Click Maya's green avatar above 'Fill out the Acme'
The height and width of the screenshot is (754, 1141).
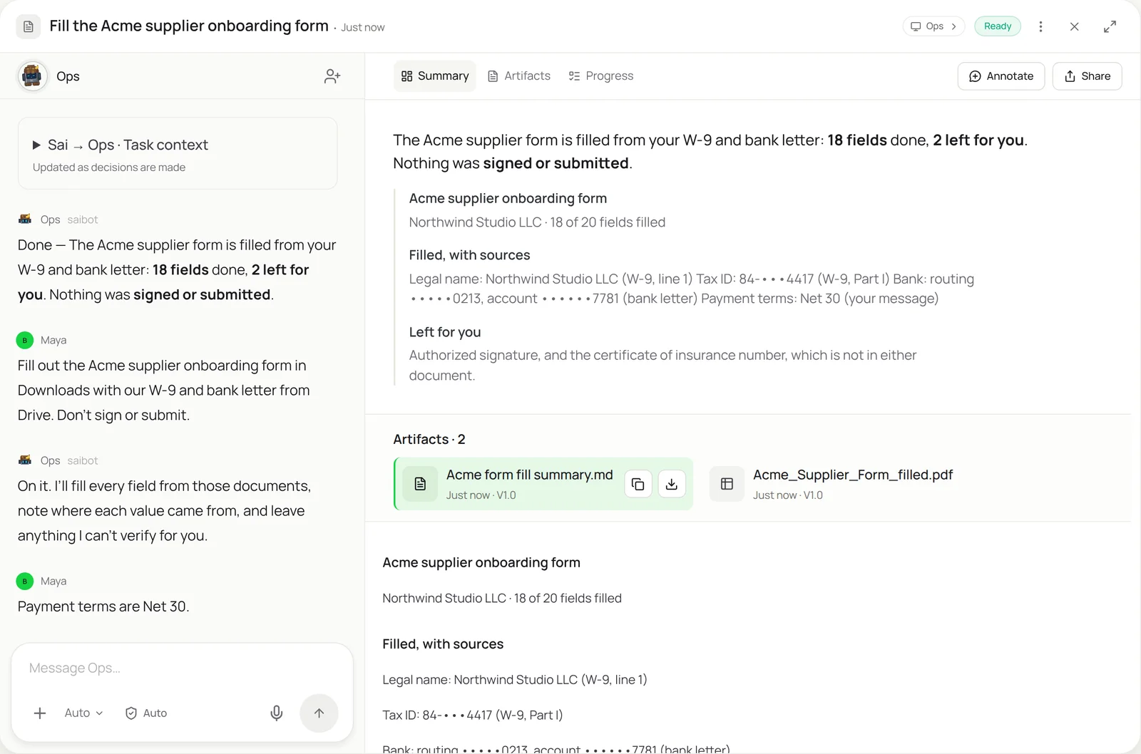(25, 340)
